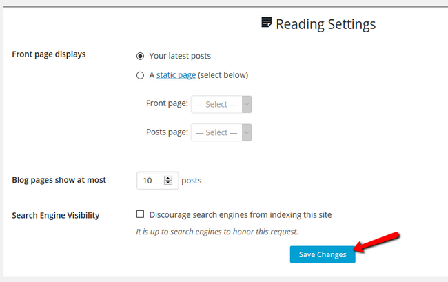Screen dimensions: 448x282
Task: Click the Reading Settings page icon
Action: tap(267, 22)
